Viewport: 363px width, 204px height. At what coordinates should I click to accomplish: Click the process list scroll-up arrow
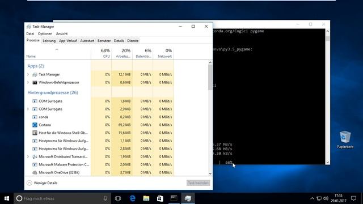coord(210,62)
